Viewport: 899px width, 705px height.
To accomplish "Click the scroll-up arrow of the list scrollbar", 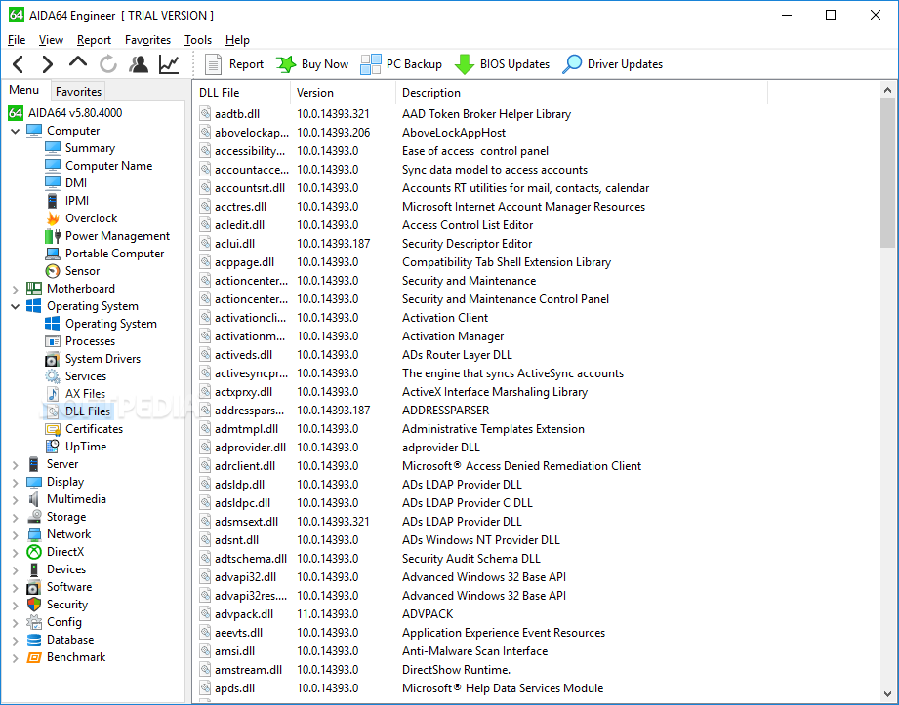I will pyautogui.click(x=887, y=90).
